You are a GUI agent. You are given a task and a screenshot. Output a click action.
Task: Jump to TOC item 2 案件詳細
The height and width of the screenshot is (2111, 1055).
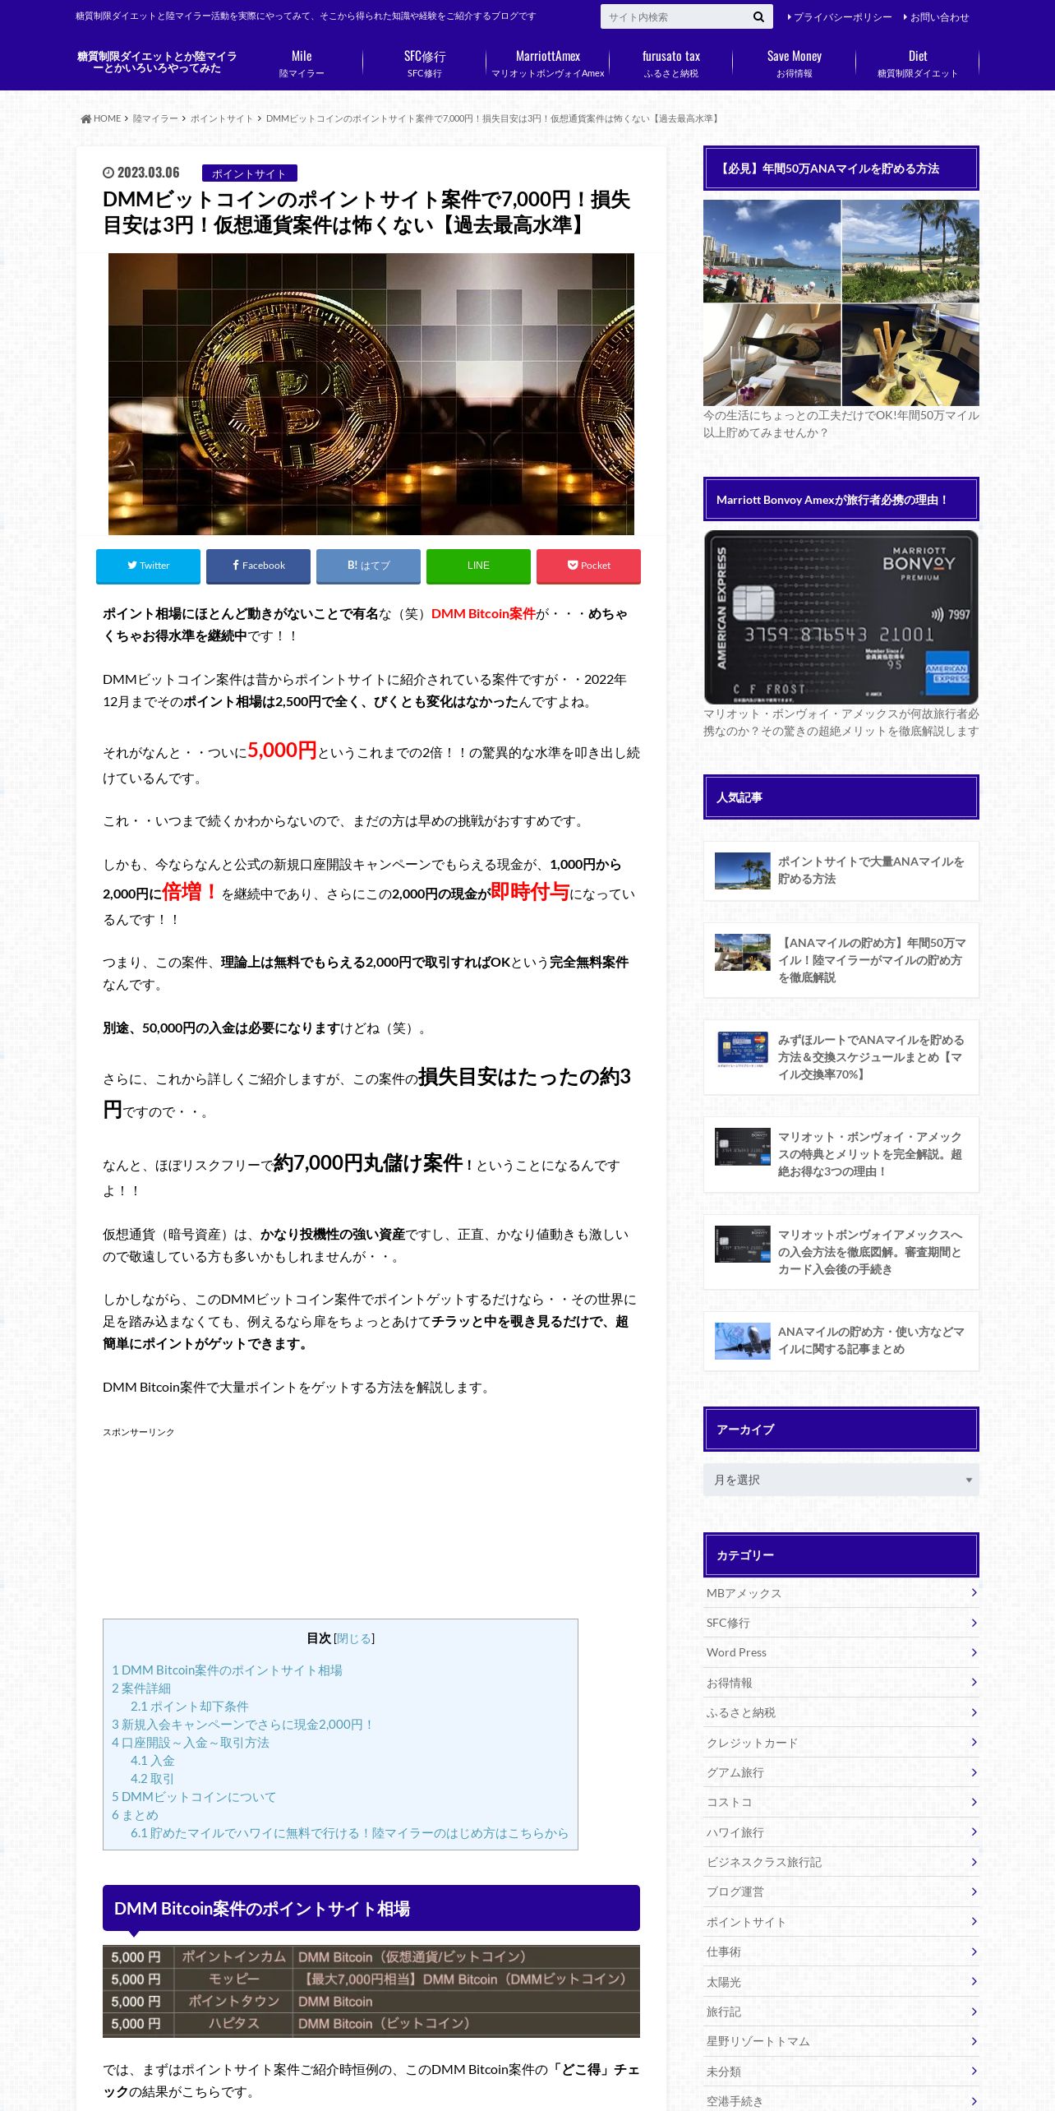(141, 1688)
